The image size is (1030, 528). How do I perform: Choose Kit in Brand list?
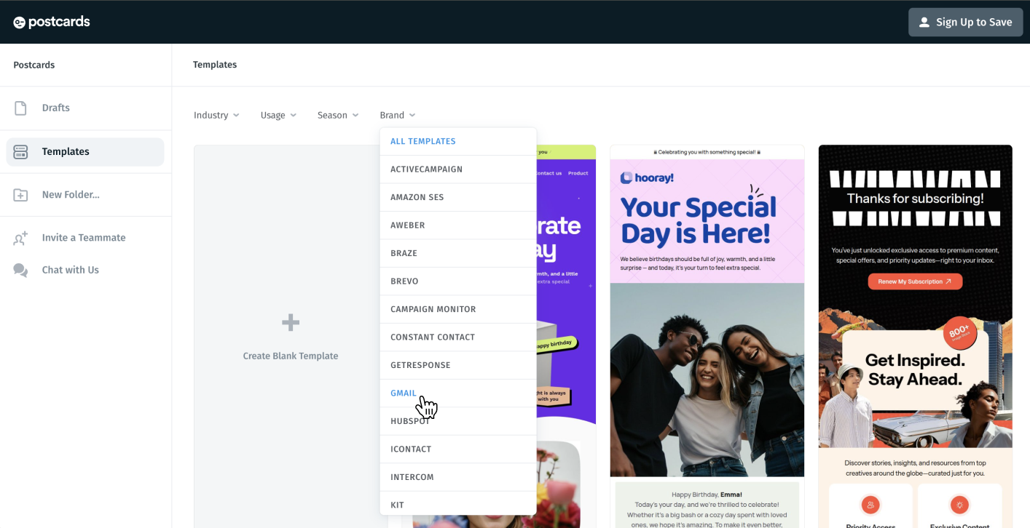pyautogui.click(x=458, y=504)
